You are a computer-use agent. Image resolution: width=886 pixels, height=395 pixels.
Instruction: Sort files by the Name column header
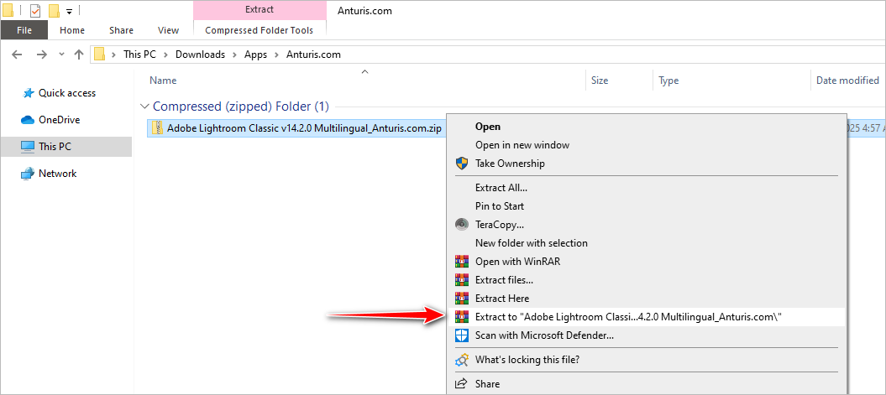coord(163,81)
